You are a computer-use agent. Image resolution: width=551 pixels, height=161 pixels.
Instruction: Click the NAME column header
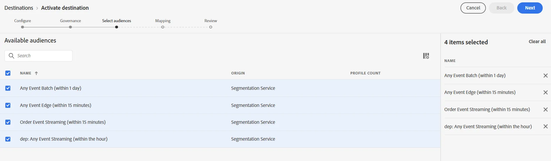(x=26, y=73)
